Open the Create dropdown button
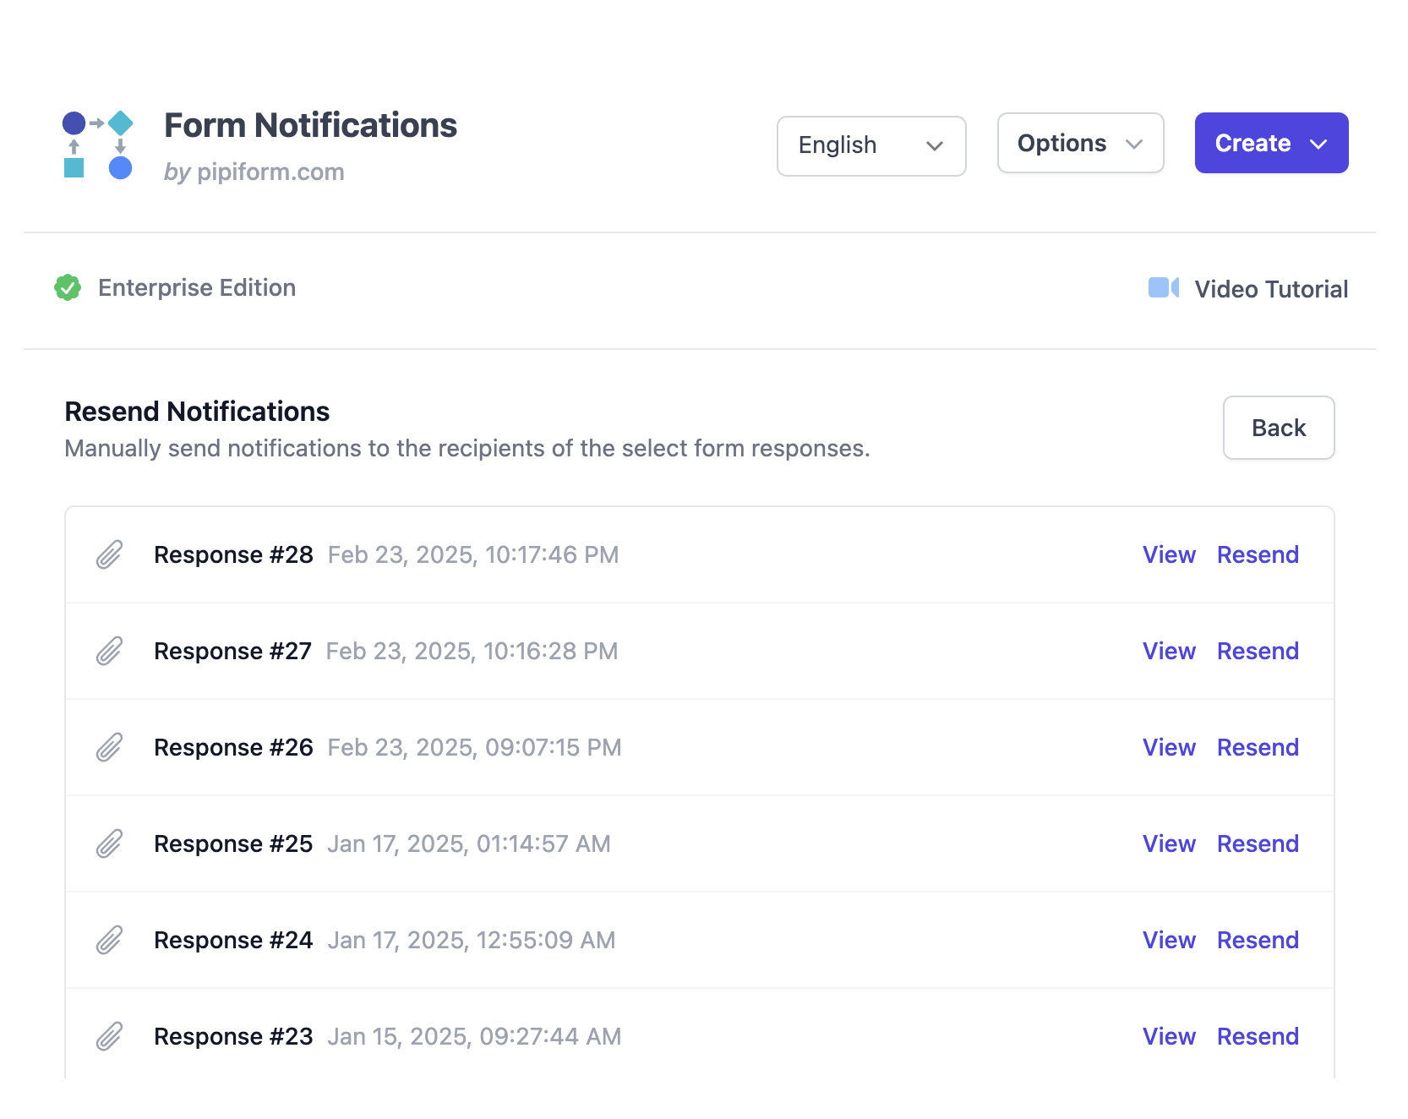Image resolution: width=1408 pixels, height=1119 pixels. tap(1270, 144)
